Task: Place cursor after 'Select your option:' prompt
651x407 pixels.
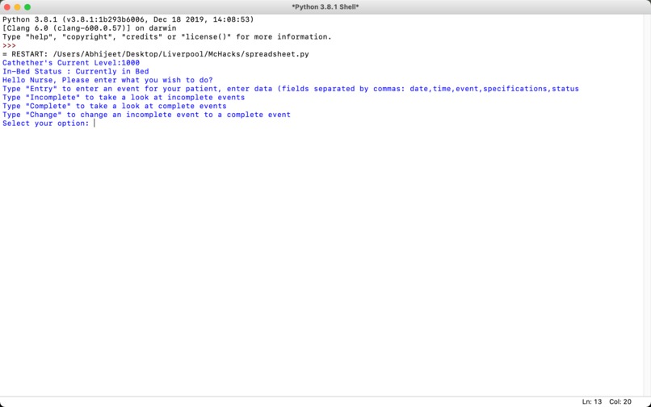Action: click(94, 124)
